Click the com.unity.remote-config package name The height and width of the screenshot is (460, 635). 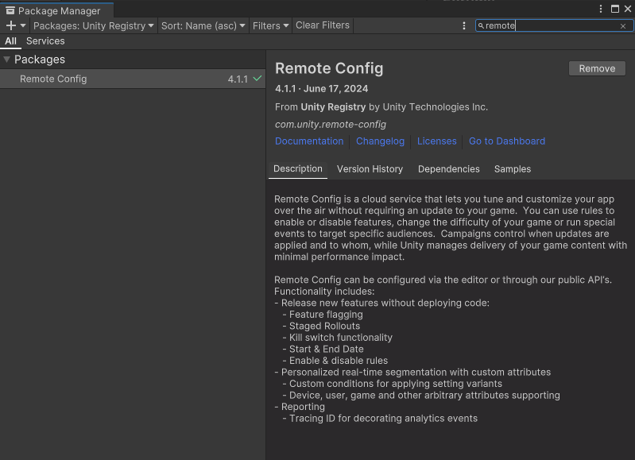pyautogui.click(x=331, y=124)
